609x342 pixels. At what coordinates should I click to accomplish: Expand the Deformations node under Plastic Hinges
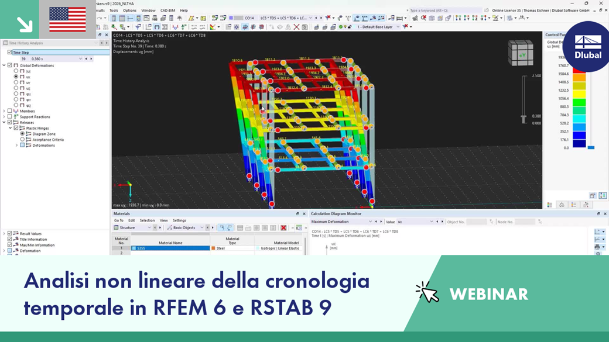tap(16, 145)
